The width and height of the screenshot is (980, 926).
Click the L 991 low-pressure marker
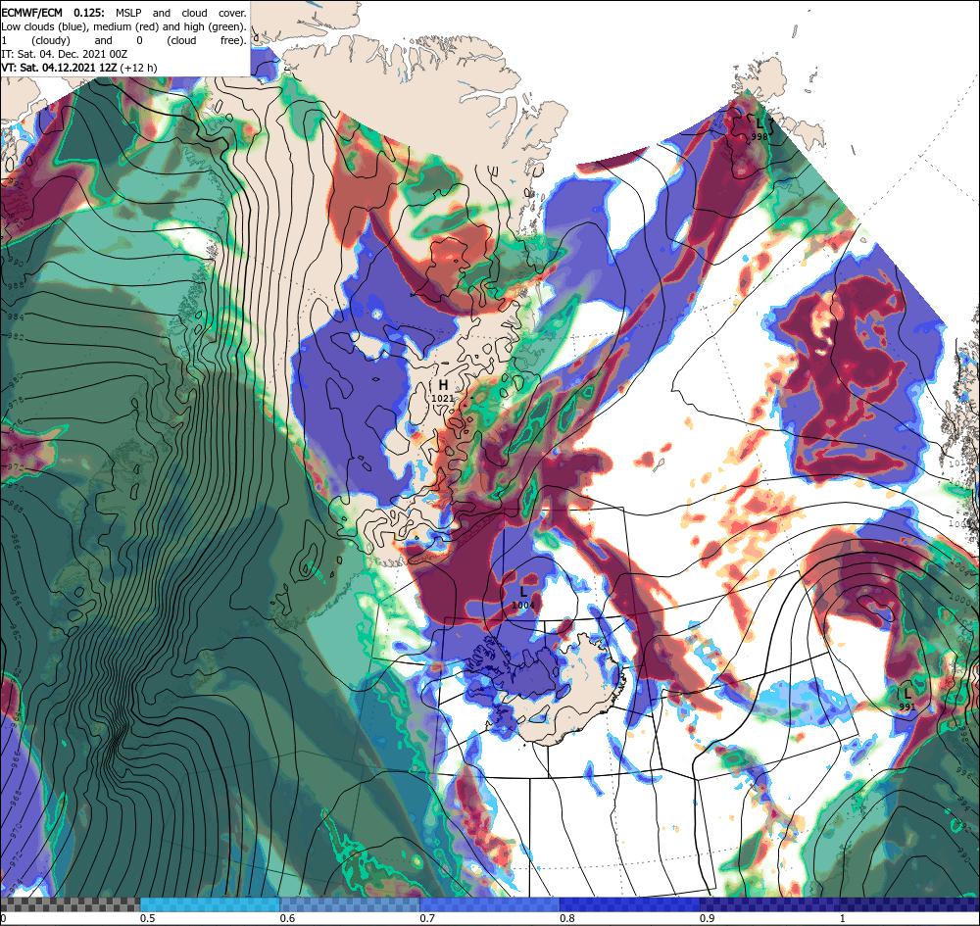(x=906, y=700)
